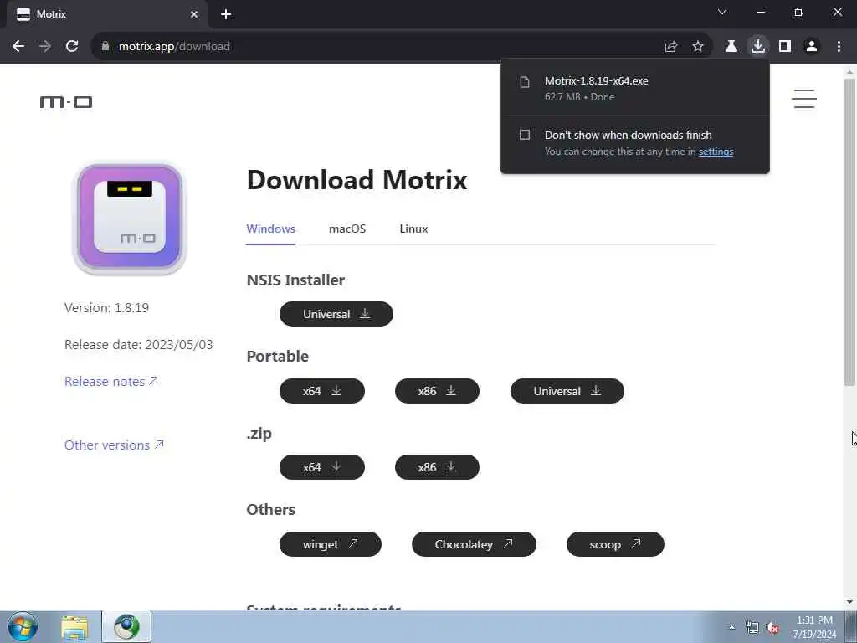857x643 pixels.
Task: Download Portable Universal build
Action: (x=567, y=391)
